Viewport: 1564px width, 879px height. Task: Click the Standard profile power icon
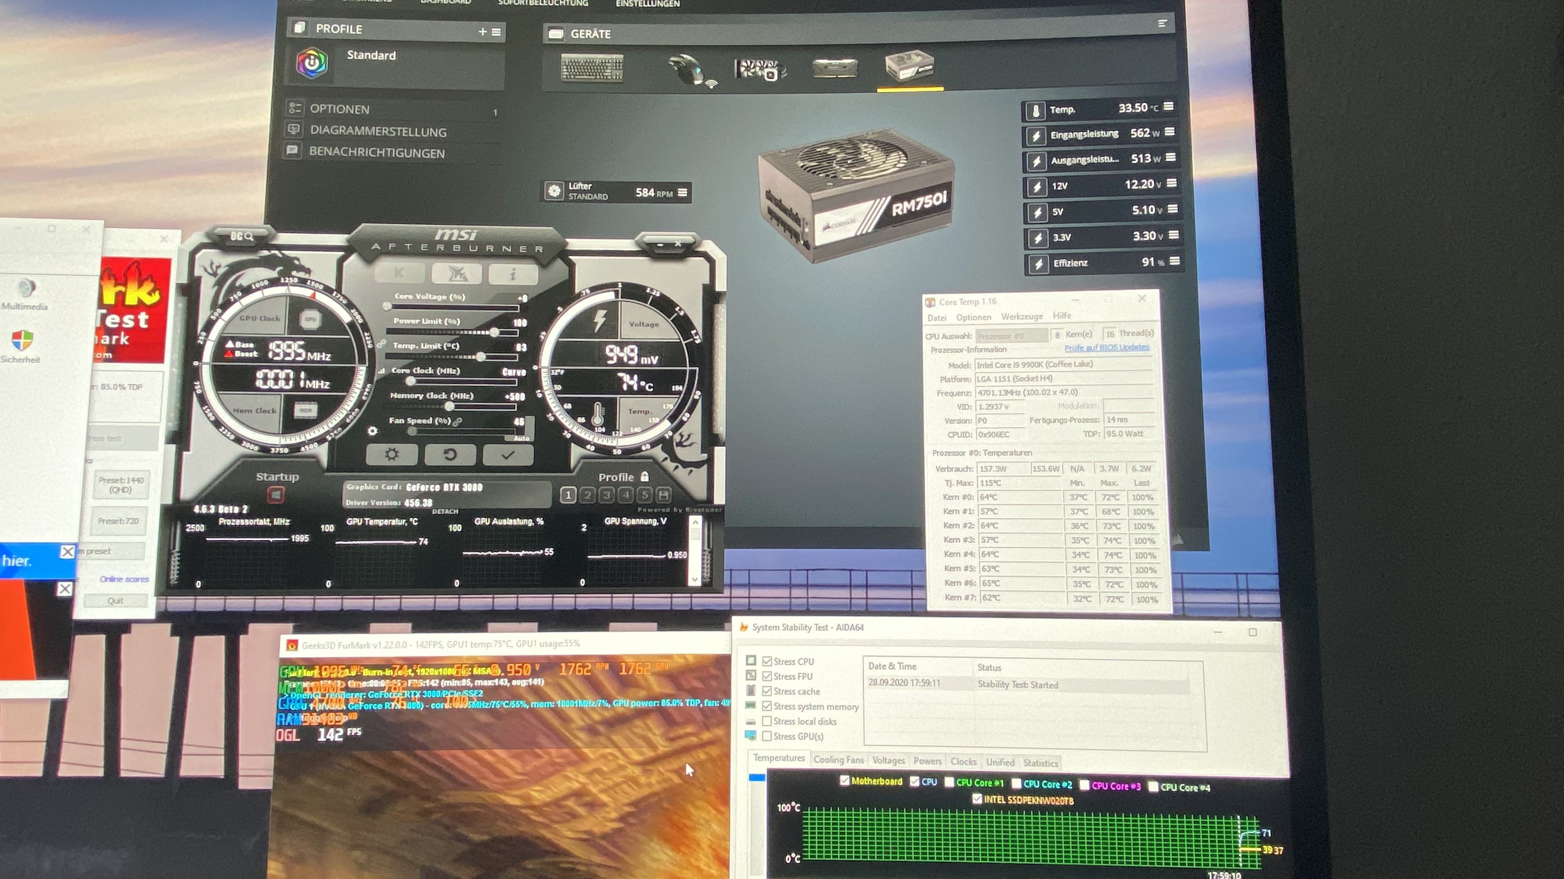[312, 63]
